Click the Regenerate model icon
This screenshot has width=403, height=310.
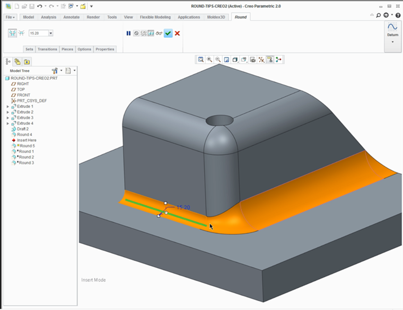point(63,6)
